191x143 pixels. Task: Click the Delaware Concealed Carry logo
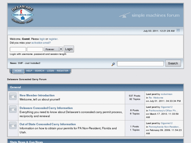[23, 14]
